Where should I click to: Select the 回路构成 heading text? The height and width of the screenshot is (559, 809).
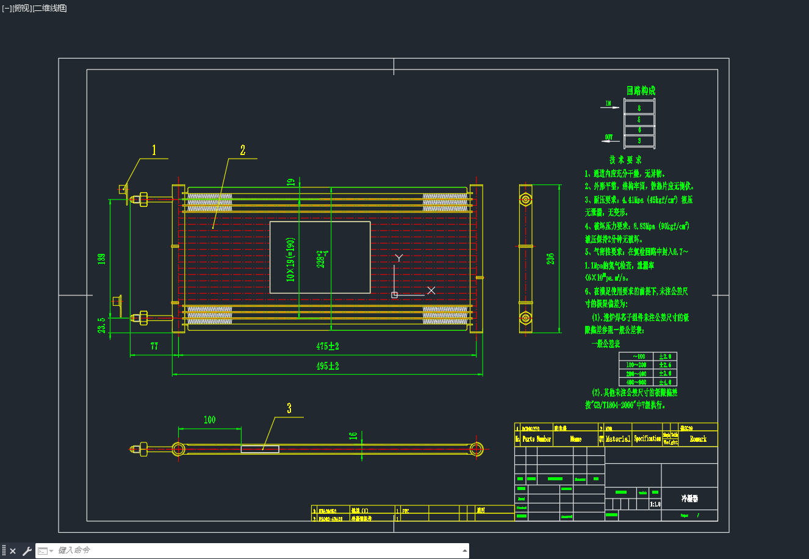641,90
